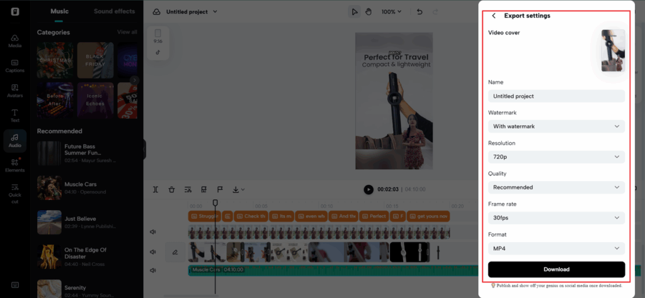This screenshot has width=645, height=298.
Task: Select the On The Edge Of Disaster track
Action: coord(87,257)
